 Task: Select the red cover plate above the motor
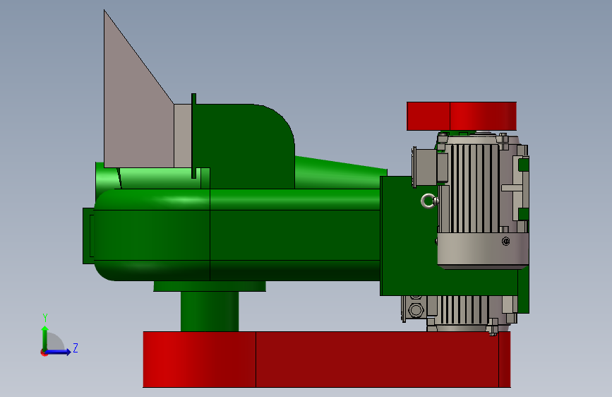(462, 116)
